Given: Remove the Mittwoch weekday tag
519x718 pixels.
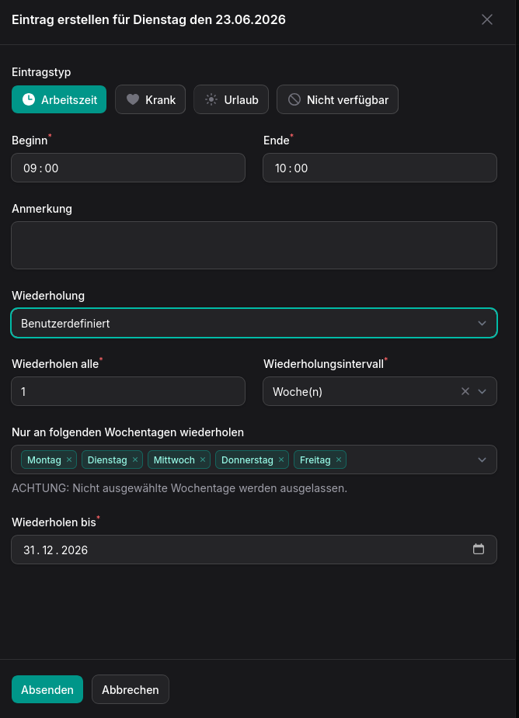Looking at the screenshot, I should [x=203, y=460].
